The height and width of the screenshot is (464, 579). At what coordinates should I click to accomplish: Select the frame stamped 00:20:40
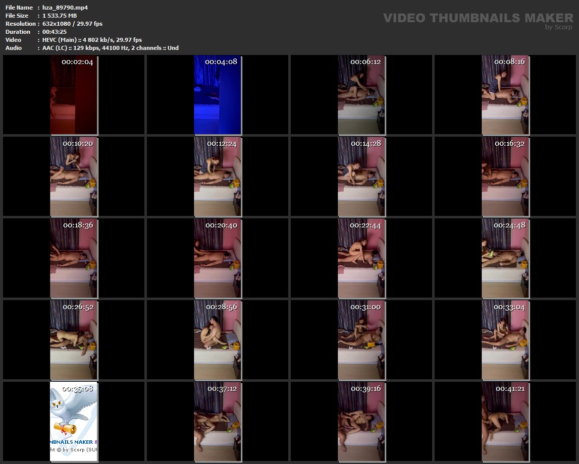(218, 258)
